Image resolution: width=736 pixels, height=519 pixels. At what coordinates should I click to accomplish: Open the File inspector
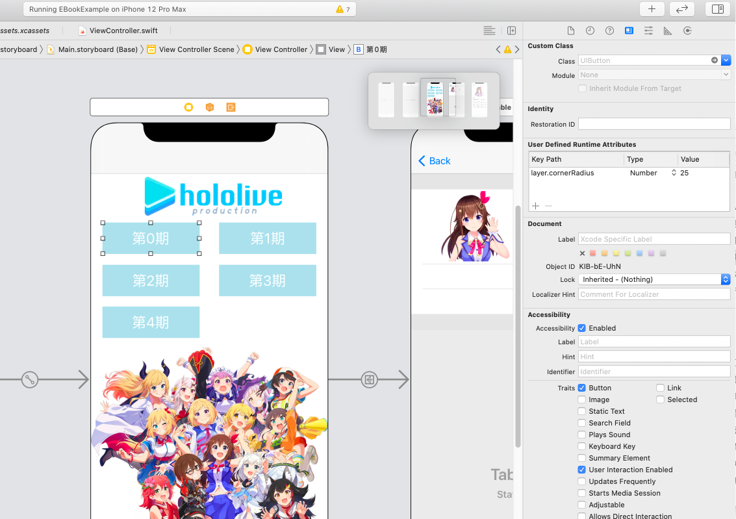[x=571, y=31]
